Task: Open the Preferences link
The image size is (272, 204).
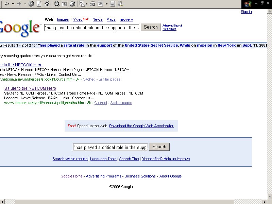Action: coord(169,29)
